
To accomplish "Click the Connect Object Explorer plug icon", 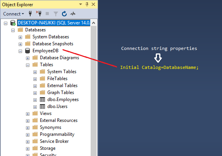I will (30, 14).
